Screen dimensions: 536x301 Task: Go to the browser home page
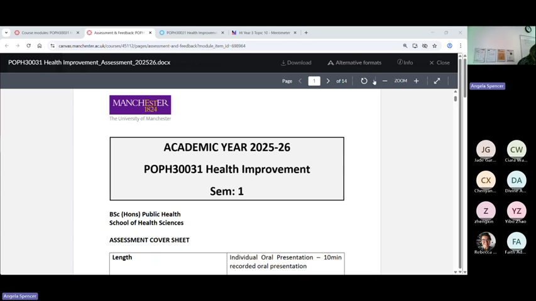click(40, 46)
